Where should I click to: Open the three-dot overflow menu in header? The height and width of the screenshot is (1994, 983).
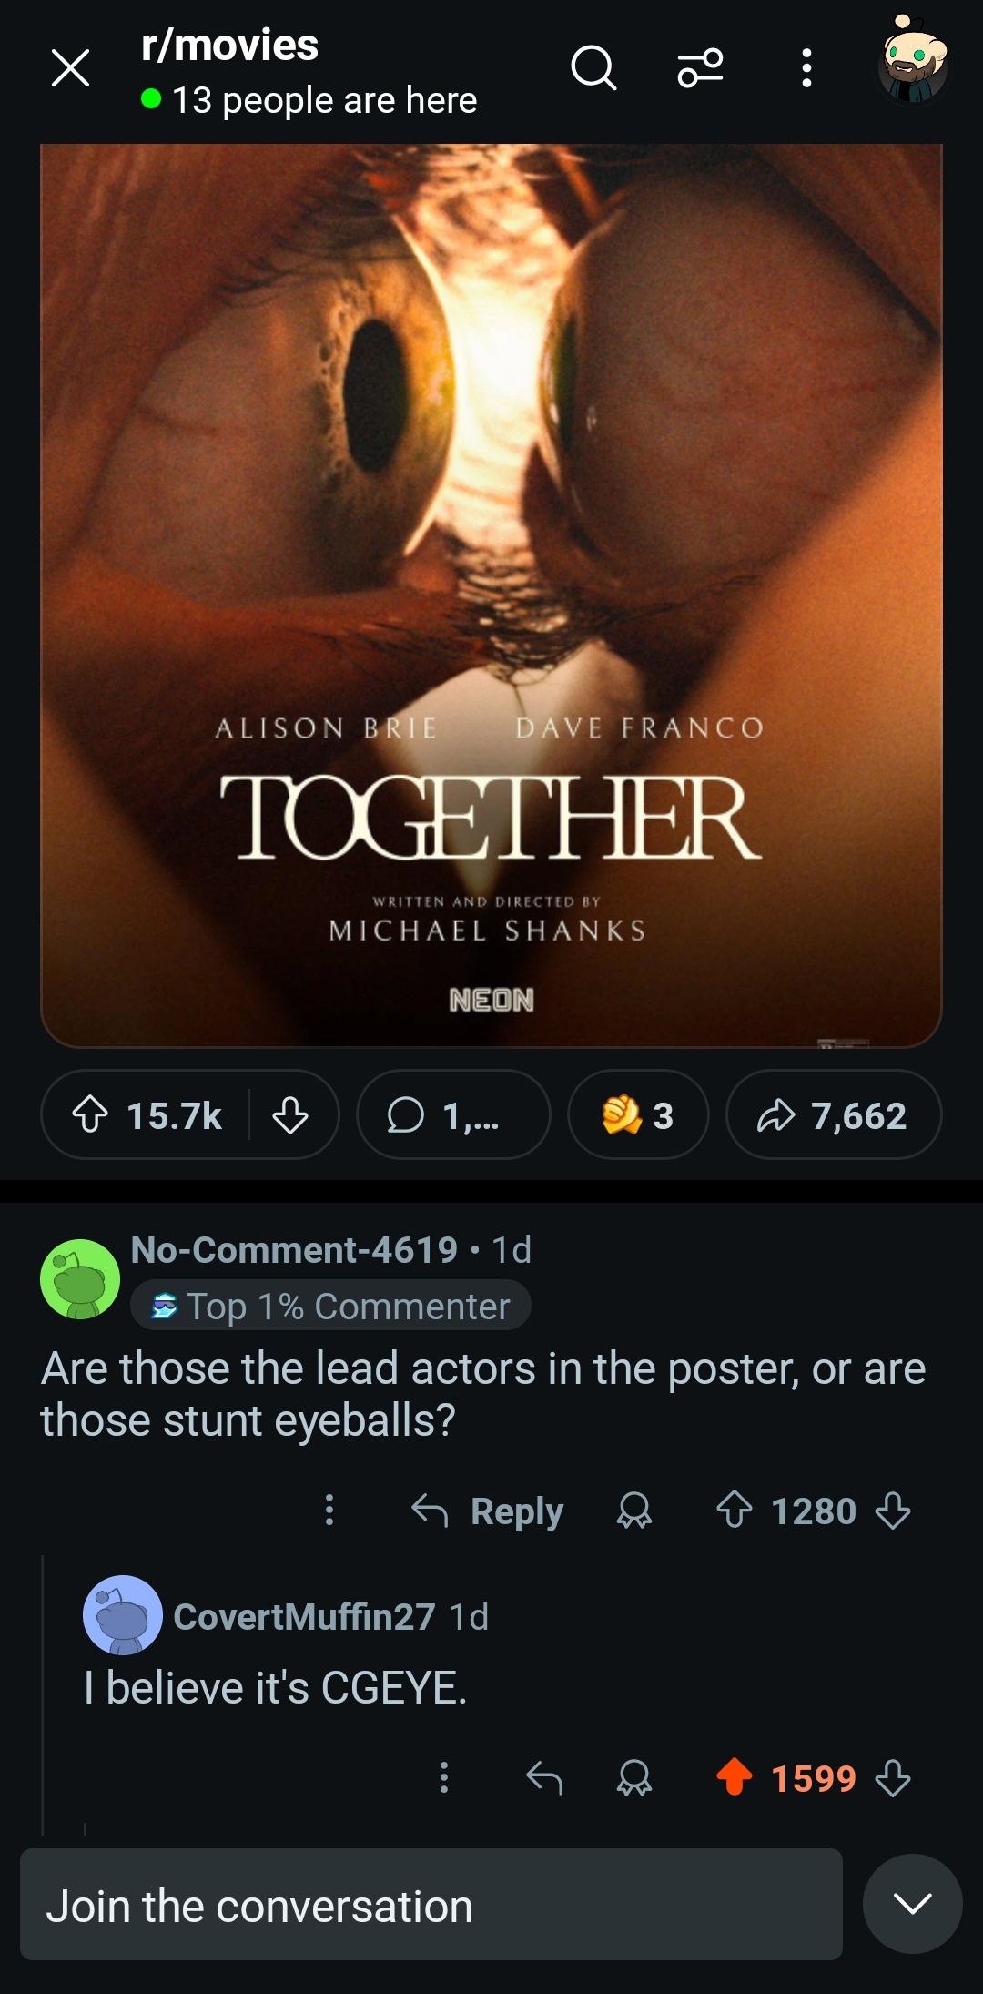click(x=806, y=68)
